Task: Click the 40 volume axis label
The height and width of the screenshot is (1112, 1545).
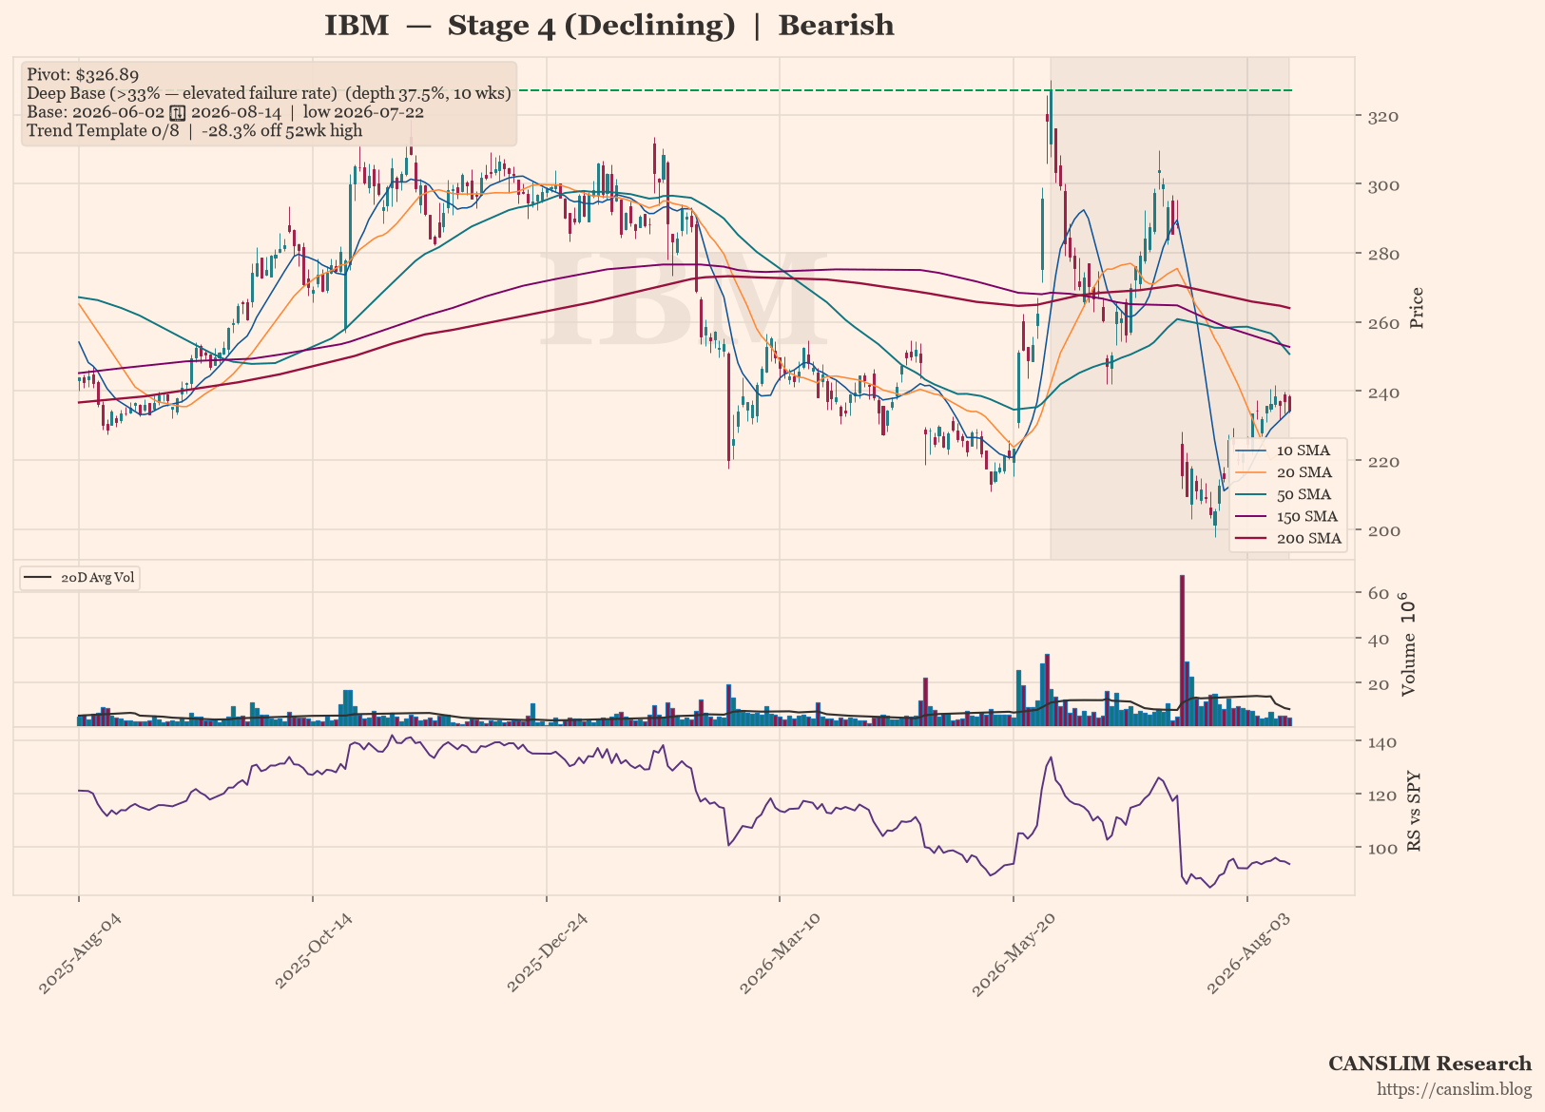Action: [1379, 639]
